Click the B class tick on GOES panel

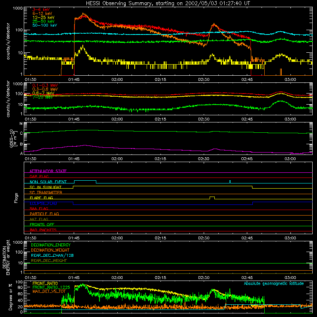[x=21, y=144]
